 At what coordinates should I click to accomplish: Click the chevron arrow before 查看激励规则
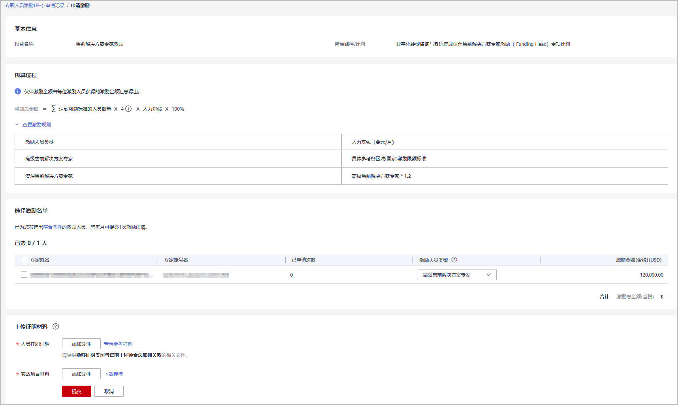(17, 124)
